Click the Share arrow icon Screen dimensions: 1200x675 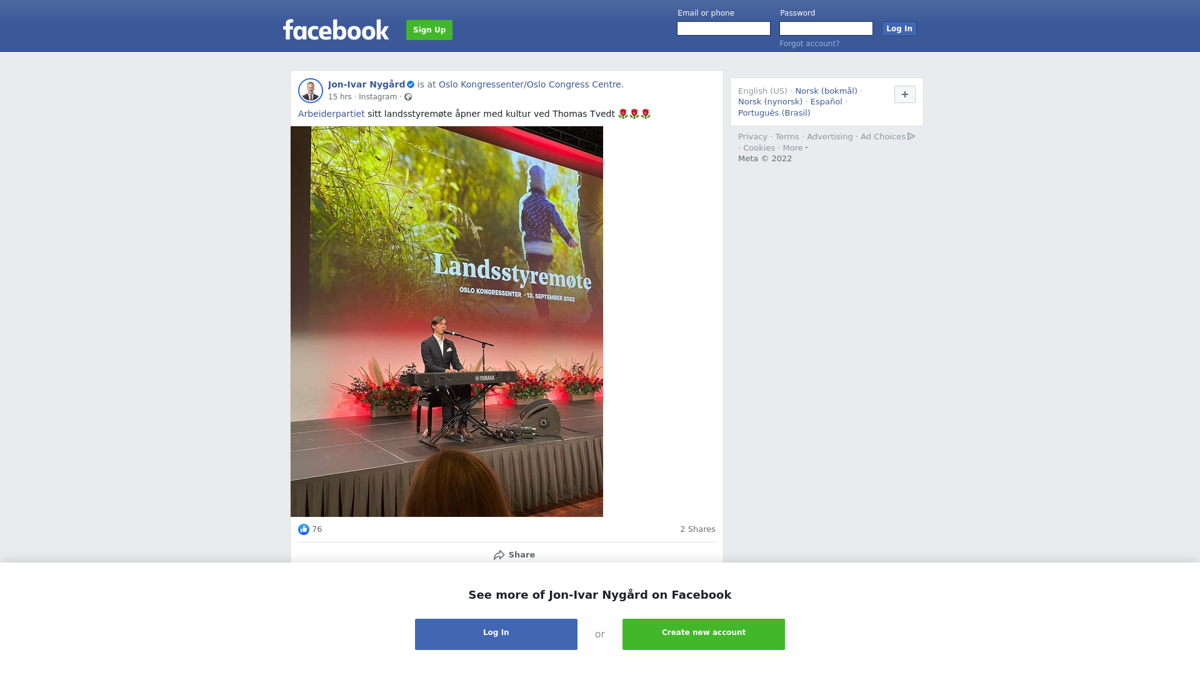(x=499, y=555)
